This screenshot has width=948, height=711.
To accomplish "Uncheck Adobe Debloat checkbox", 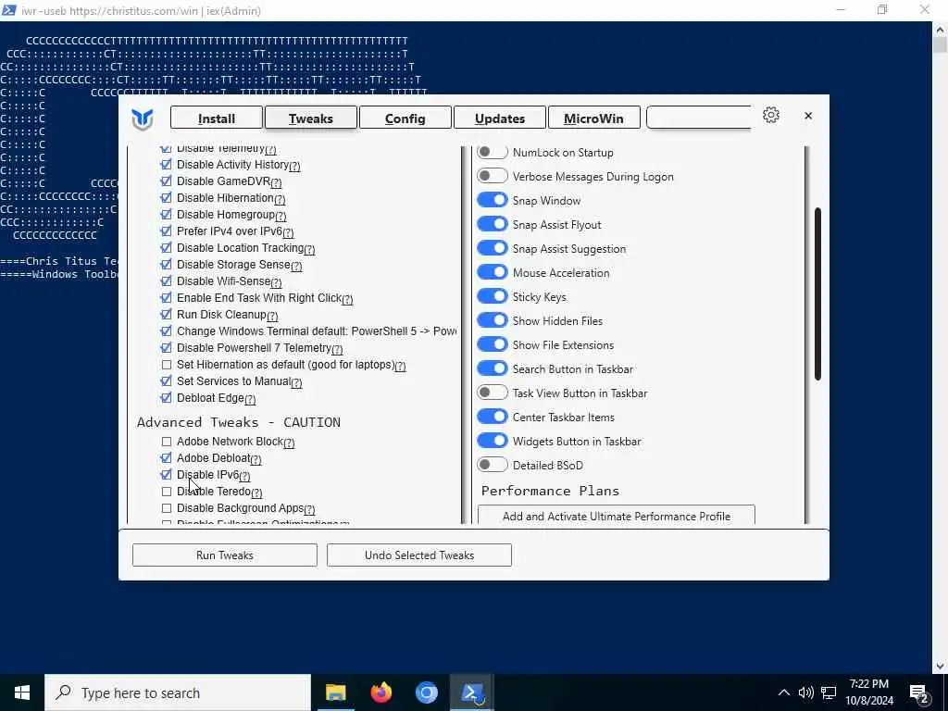I will [x=167, y=458].
